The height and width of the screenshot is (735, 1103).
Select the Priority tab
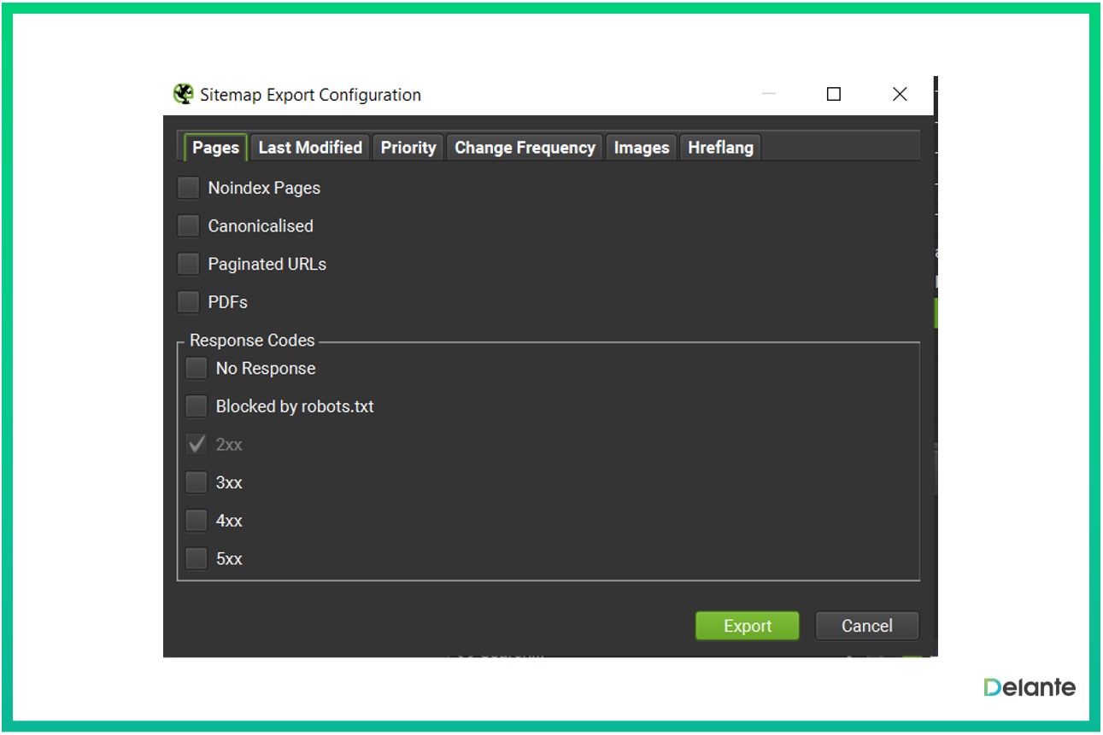pyautogui.click(x=408, y=148)
